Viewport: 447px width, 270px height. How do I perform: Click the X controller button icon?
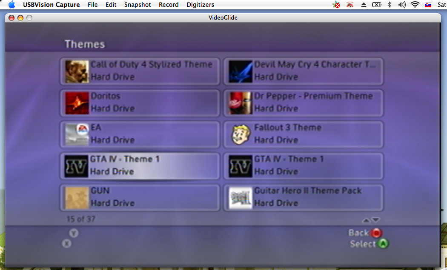(67, 244)
